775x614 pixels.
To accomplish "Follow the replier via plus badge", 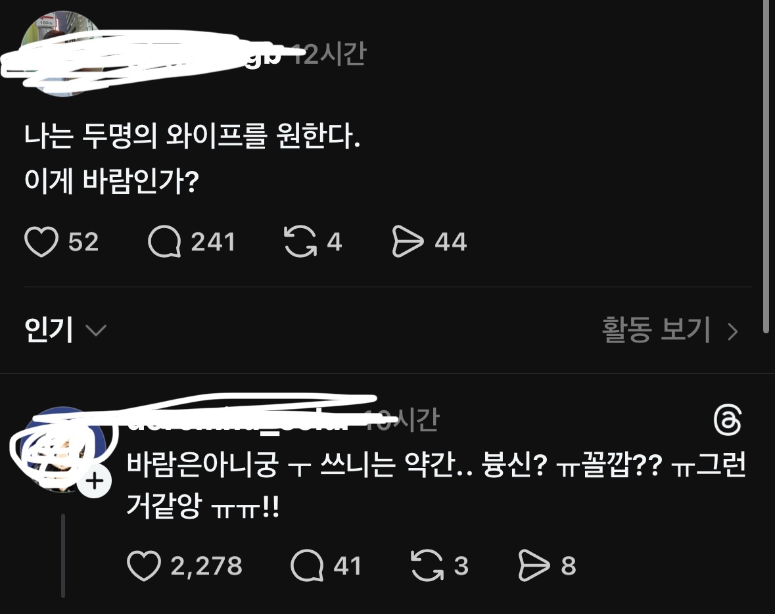I will pos(95,481).
